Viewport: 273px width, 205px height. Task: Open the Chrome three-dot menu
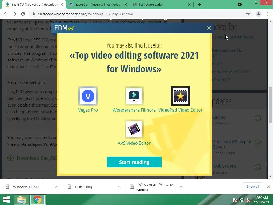tap(267, 14)
